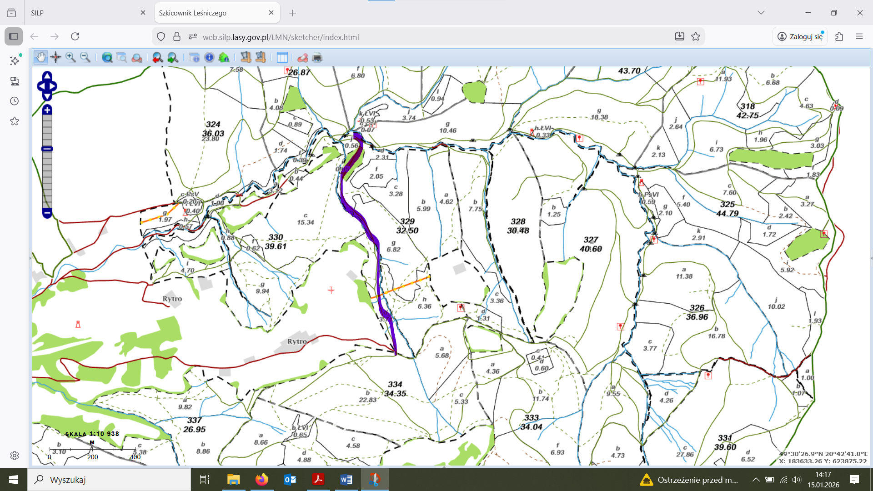Show hidden system tray icons
The image size is (873, 491).
click(x=756, y=480)
